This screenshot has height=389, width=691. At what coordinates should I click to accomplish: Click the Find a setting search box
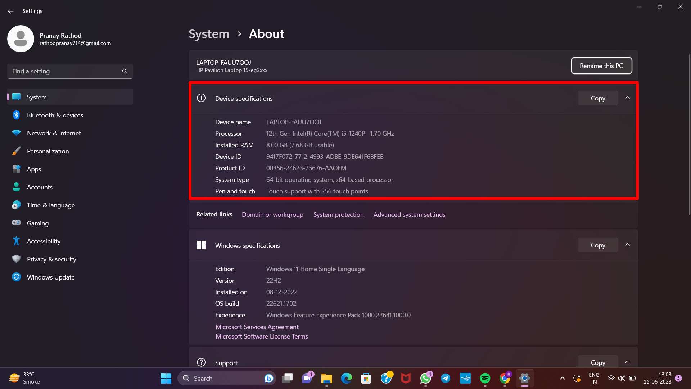click(70, 71)
